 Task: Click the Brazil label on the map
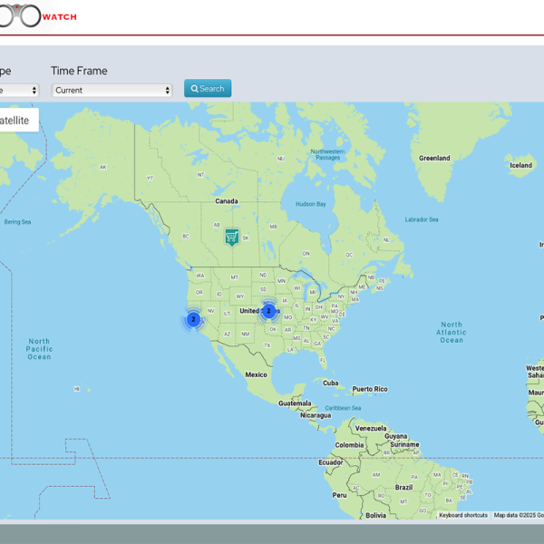(x=403, y=487)
